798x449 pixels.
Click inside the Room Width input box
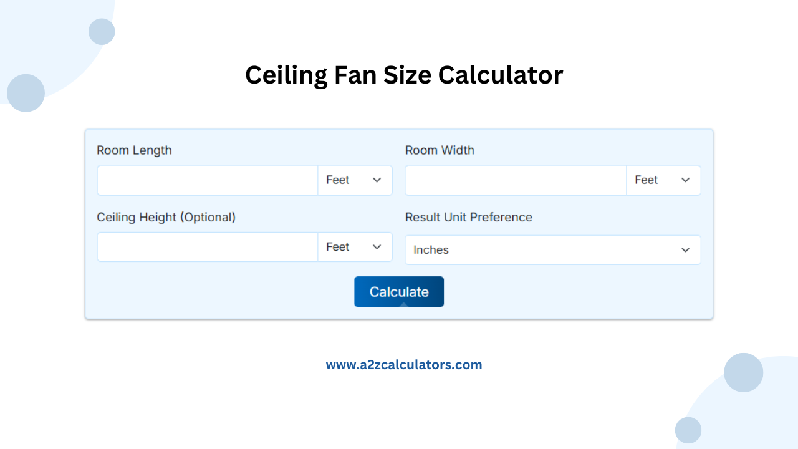click(x=515, y=180)
